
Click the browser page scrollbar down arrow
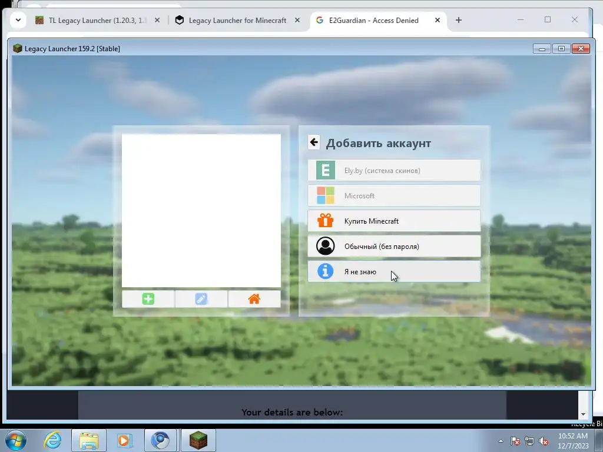[584, 414]
